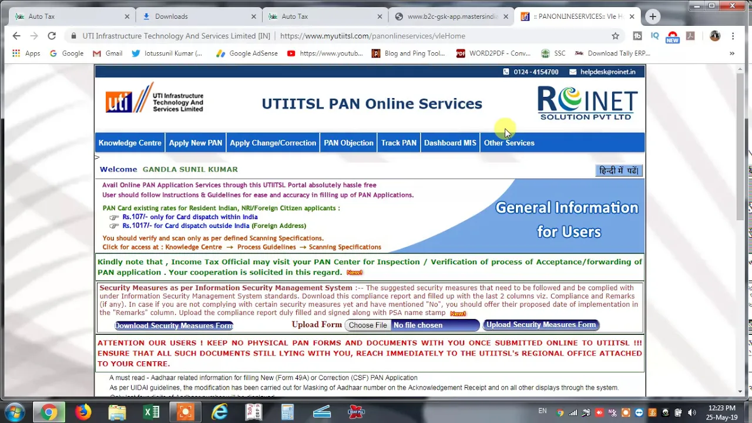
Task: Open Internet Explorer from the taskbar
Action: [x=220, y=412]
